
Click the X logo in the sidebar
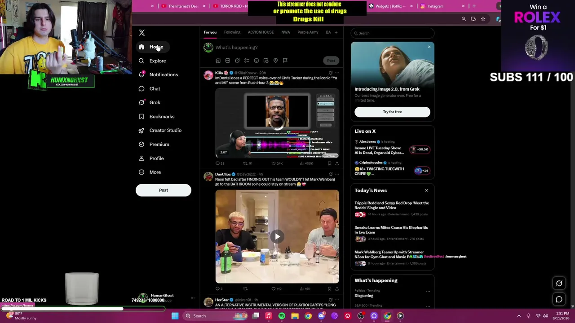pyautogui.click(x=142, y=33)
